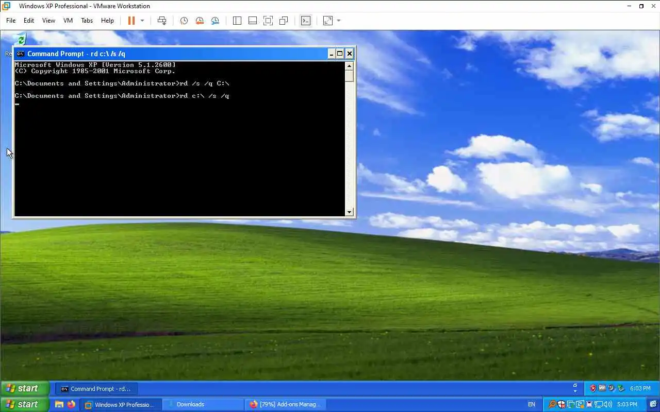Open the File menu in VMware

pos(11,21)
